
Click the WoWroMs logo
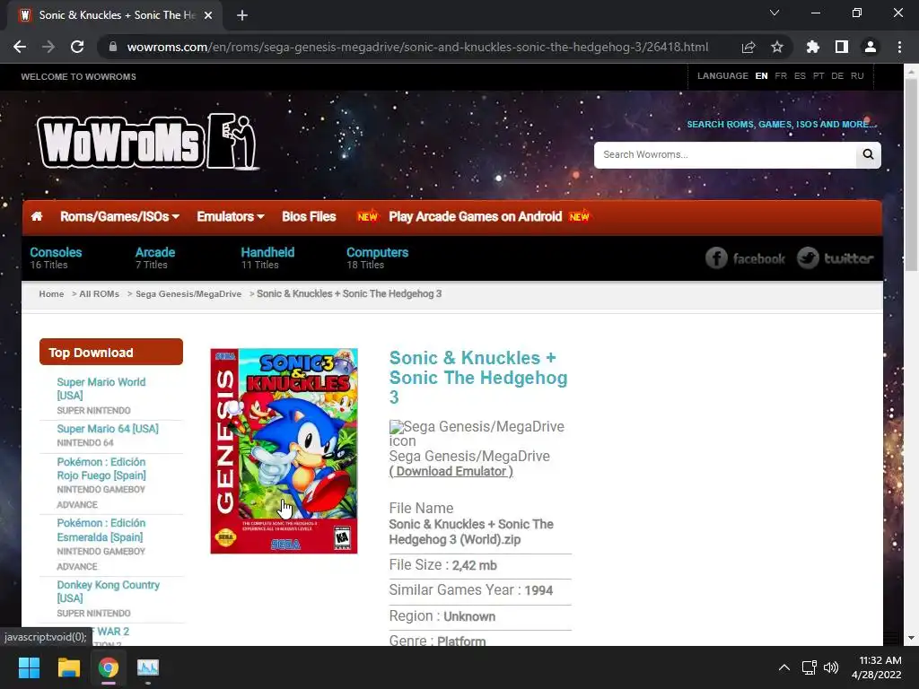[148, 142]
